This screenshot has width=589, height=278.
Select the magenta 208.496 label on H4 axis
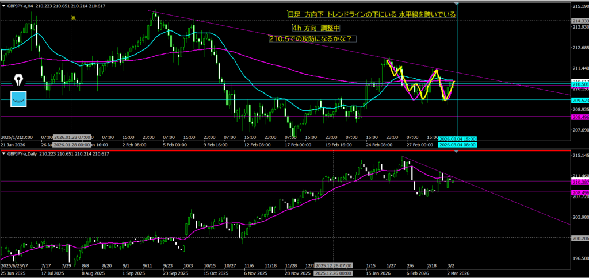(579, 117)
